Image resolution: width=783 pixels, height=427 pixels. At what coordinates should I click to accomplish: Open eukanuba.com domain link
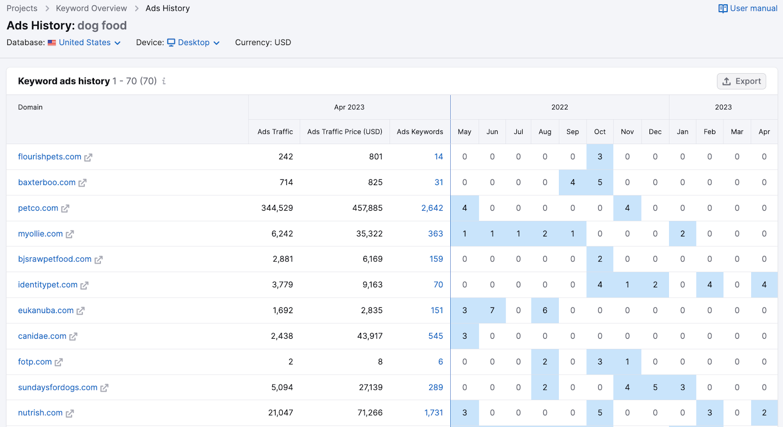(46, 310)
